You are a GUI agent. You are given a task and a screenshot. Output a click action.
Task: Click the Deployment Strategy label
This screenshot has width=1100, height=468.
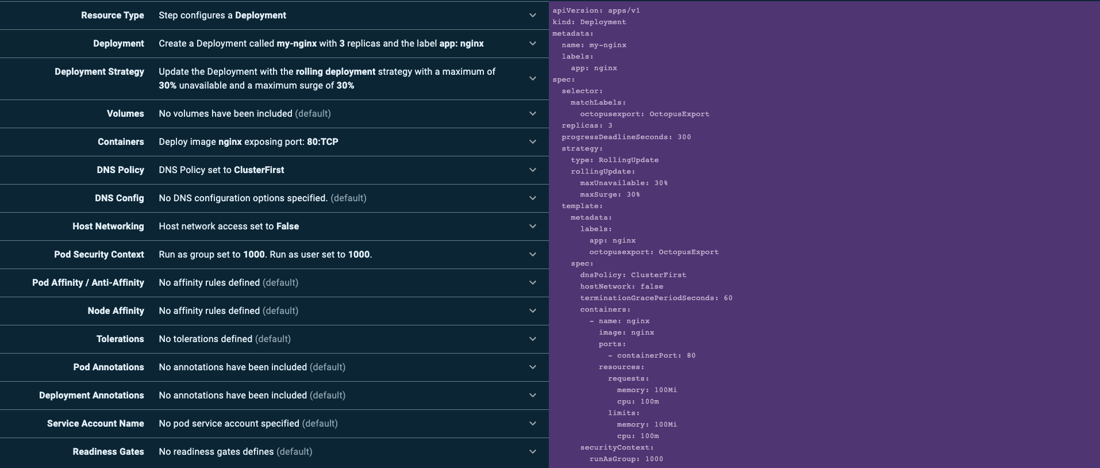tap(99, 72)
